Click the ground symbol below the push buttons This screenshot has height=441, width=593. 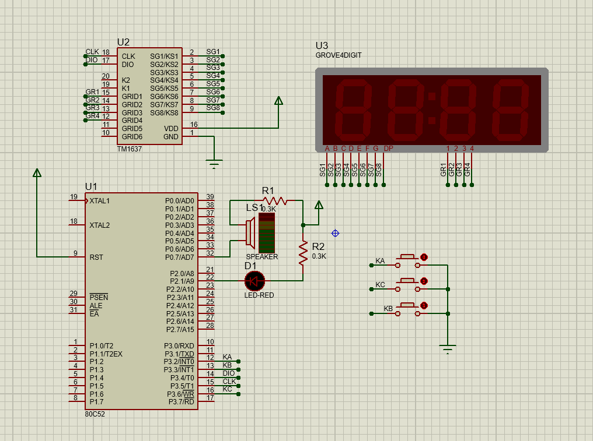click(x=448, y=350)
